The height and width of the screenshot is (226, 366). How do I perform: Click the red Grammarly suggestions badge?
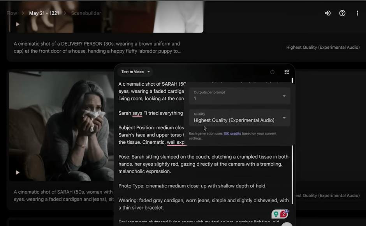(284, 214)
